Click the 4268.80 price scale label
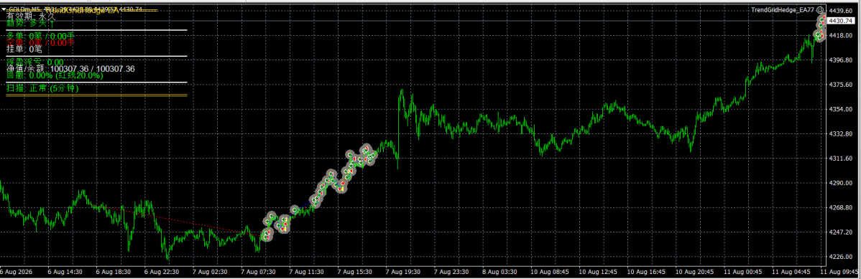 [x=840, y=208]
